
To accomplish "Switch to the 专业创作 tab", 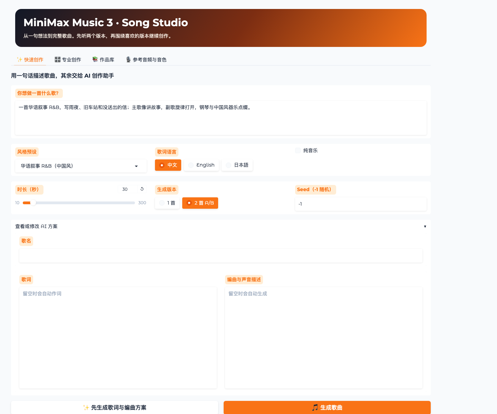I will 68,60.
